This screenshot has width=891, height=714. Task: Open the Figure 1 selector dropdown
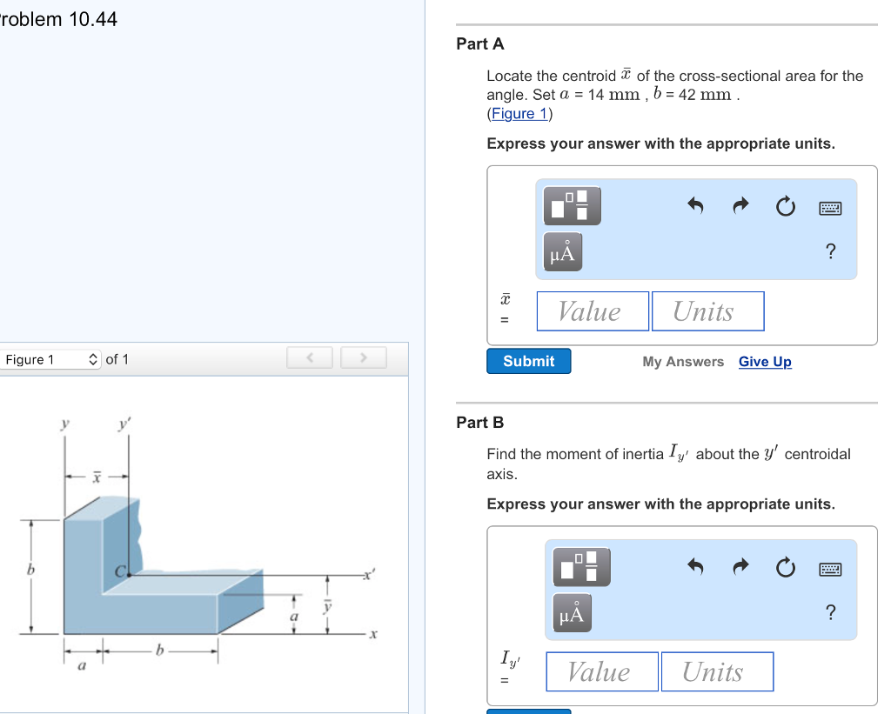coord(50,358)
